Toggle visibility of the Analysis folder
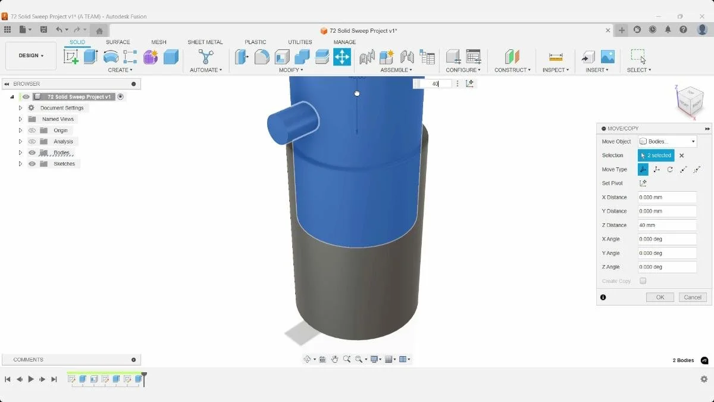 pos(32,142)
